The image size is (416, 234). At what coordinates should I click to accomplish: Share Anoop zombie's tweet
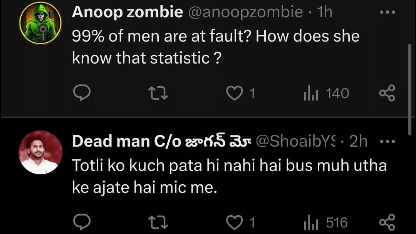point(387,94)
